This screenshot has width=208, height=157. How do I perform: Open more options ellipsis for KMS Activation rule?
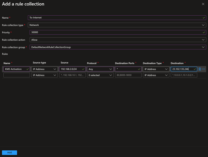[203, 69]
